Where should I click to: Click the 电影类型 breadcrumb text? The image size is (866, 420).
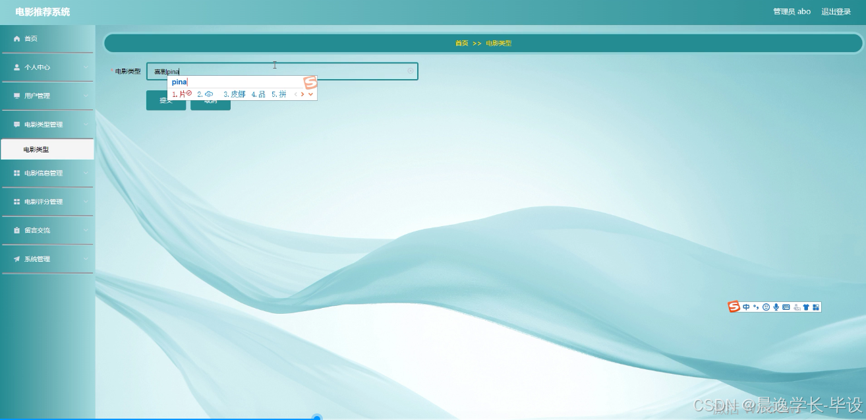pyautogui.click(x=498, y=43)
